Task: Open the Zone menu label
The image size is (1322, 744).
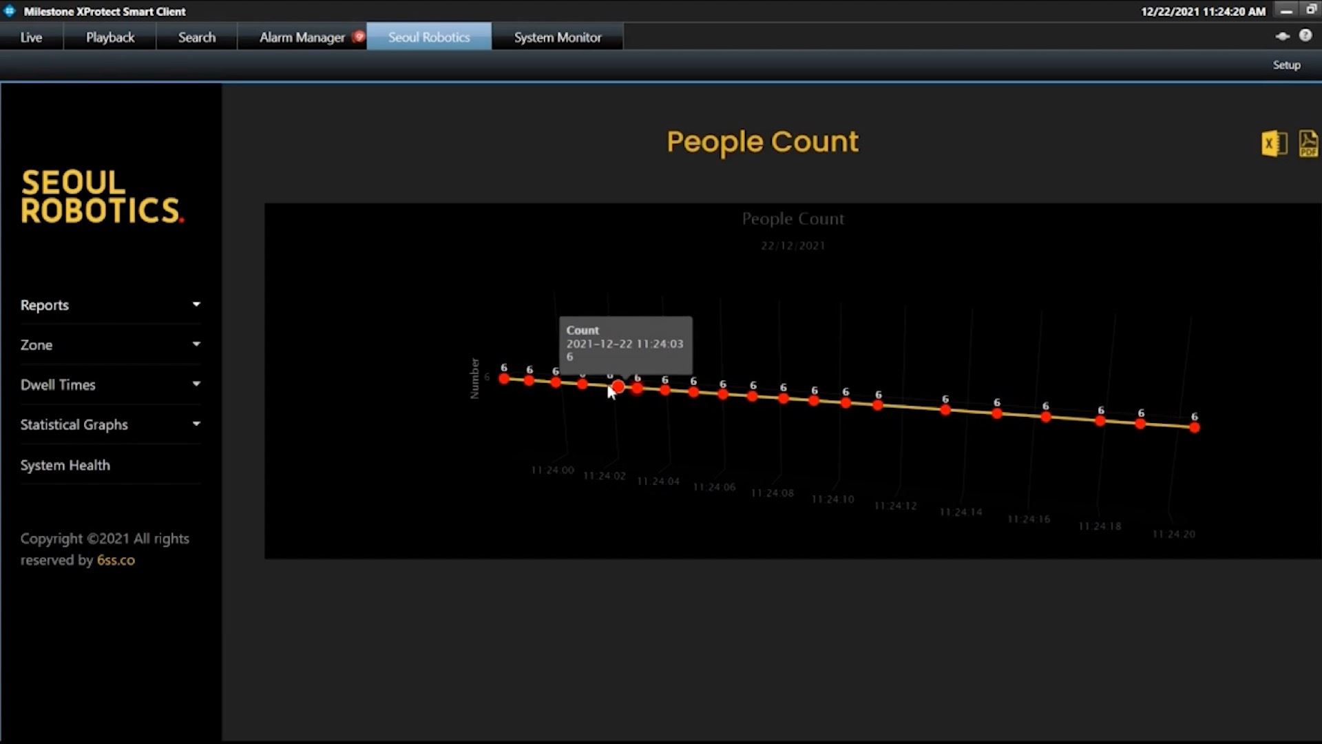Action: pyautogui.click(x=36, y=344)
